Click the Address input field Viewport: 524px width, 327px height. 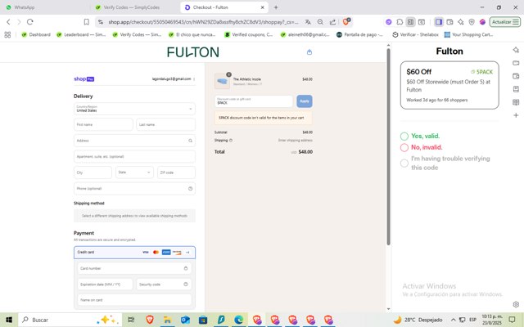click(x=134, y=141)
